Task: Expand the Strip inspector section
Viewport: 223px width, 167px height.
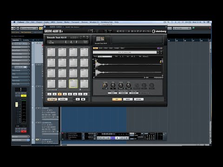Action: tap(20, 74)
